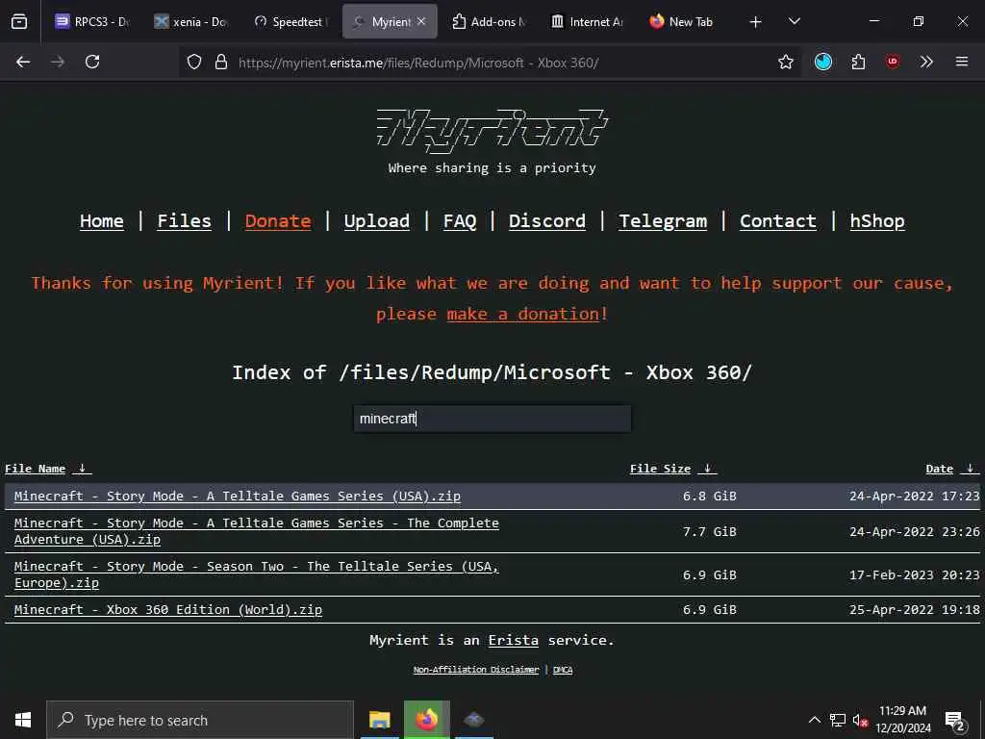This screenshot has height=739, width=985.
Task: Open the notification center icon
Action: [955, 721]
